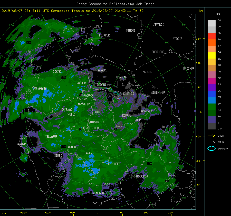Click the NARAGUND city label
The image size is (231, 216).
point(87,96)
